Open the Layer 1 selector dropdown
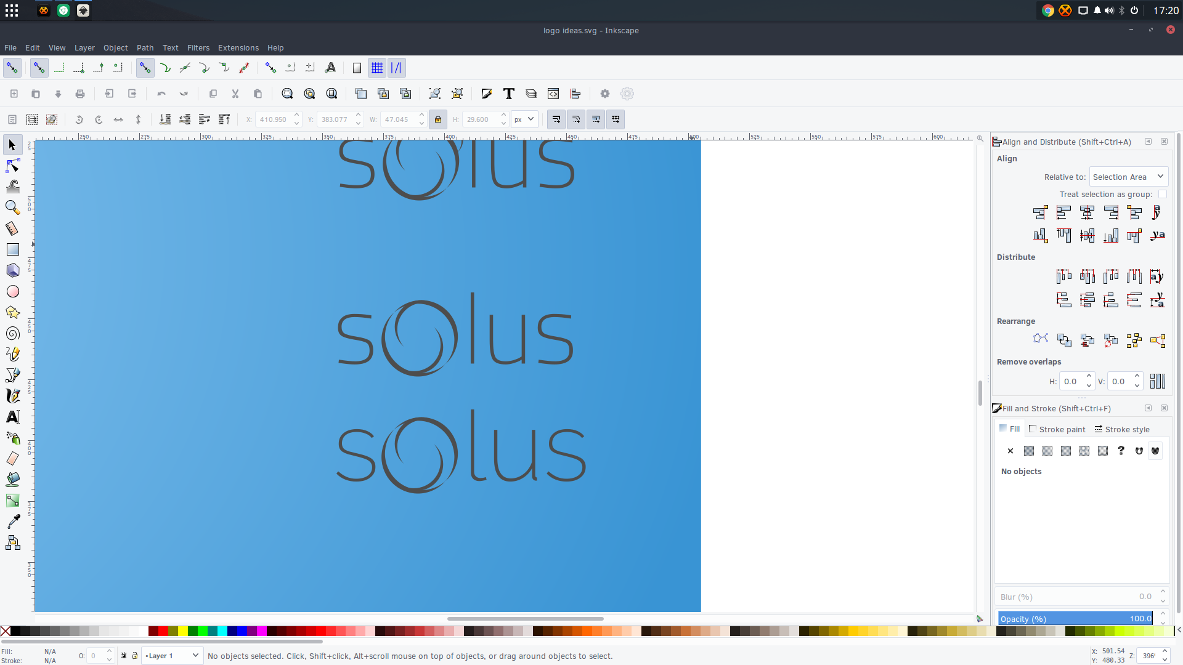Viewport: 1183px width, 665px height. (x=172, y=656)
